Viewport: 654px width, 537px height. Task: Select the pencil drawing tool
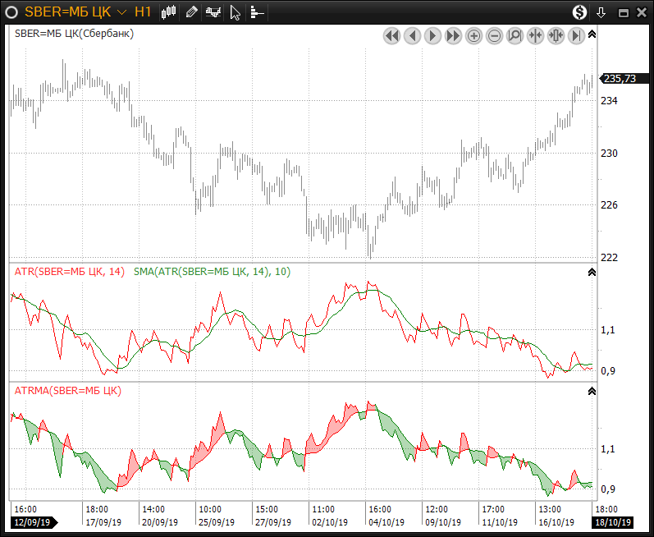pyautogui.click(x=191, y=12)
